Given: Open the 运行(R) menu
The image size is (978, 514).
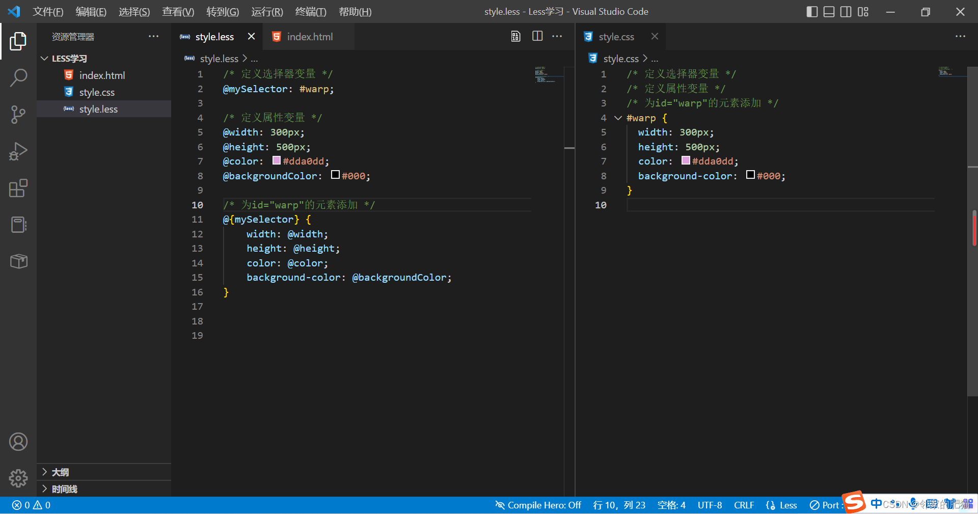Looking at the screenshot, I should [267, 12].
